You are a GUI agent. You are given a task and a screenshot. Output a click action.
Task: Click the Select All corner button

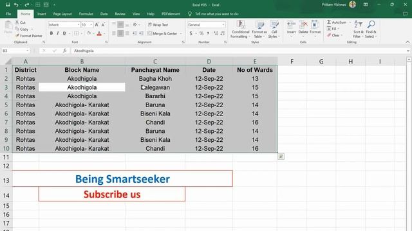coord(6,62)
